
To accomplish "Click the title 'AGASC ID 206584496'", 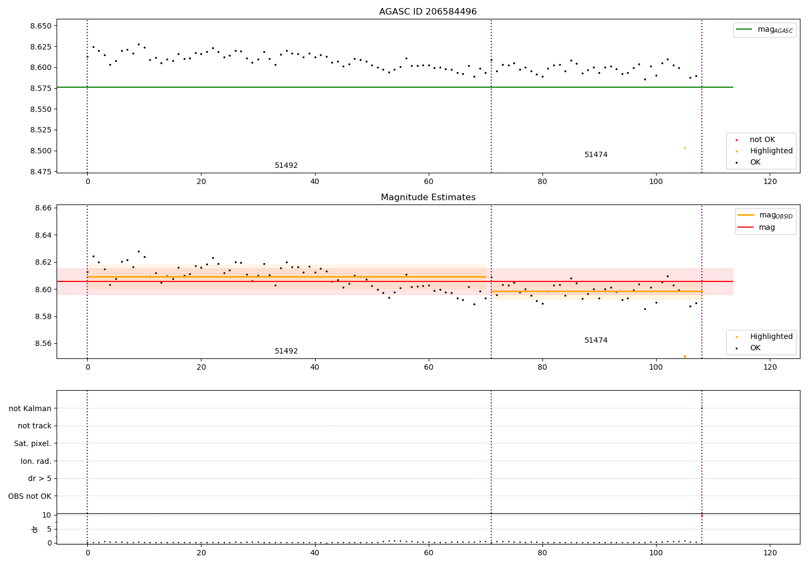I will coord(428,12).
